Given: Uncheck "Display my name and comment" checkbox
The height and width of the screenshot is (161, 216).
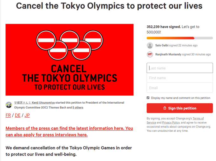Looking at the screenshot, I should tap(148, 98).
